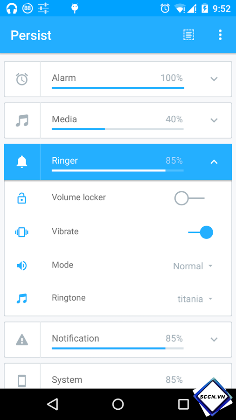Open the presets list icon in header
The image size is (236, 420).
[188, 35]
